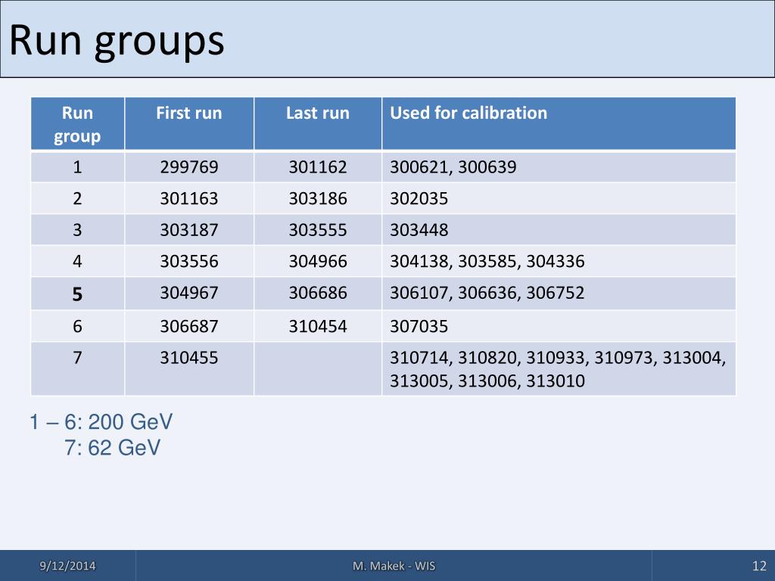Click calibration cell starting with 310714

pyautogui.click(x=558, y=369)
